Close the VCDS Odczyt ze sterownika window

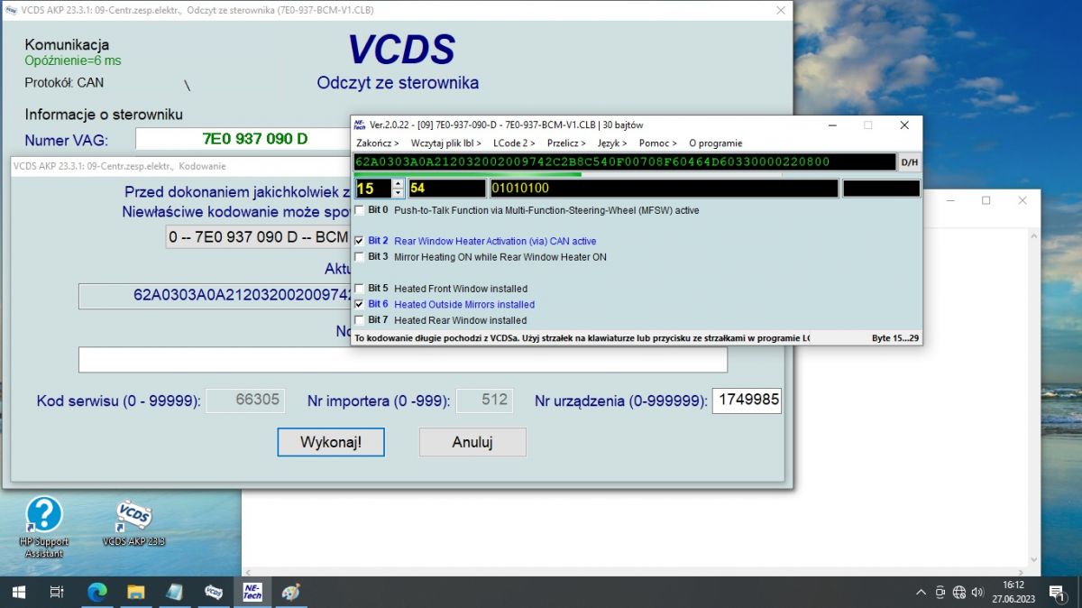[x=781, y=10]
